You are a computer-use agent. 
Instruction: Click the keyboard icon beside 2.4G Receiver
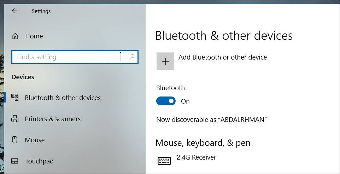pyautogui.click(x=164, y=161)
